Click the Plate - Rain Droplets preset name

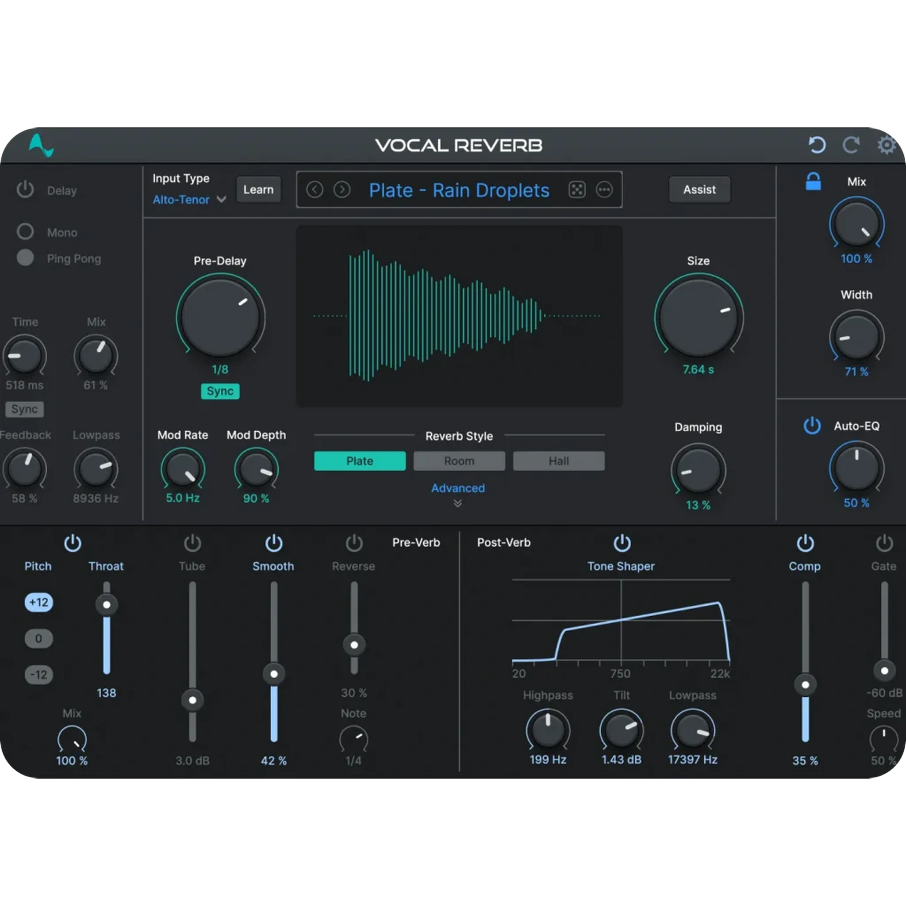(459, 190)
